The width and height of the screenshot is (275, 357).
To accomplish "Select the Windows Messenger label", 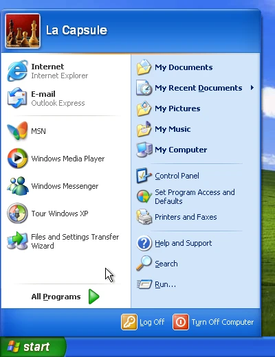I will (x=65, y=186).
